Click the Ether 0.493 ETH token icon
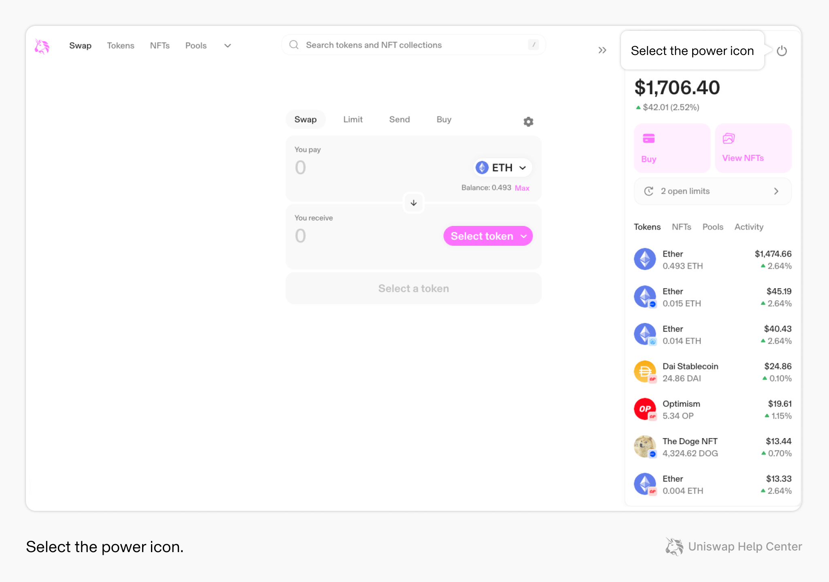This screenshot has height=582, width=829. [x=645, y=259]
